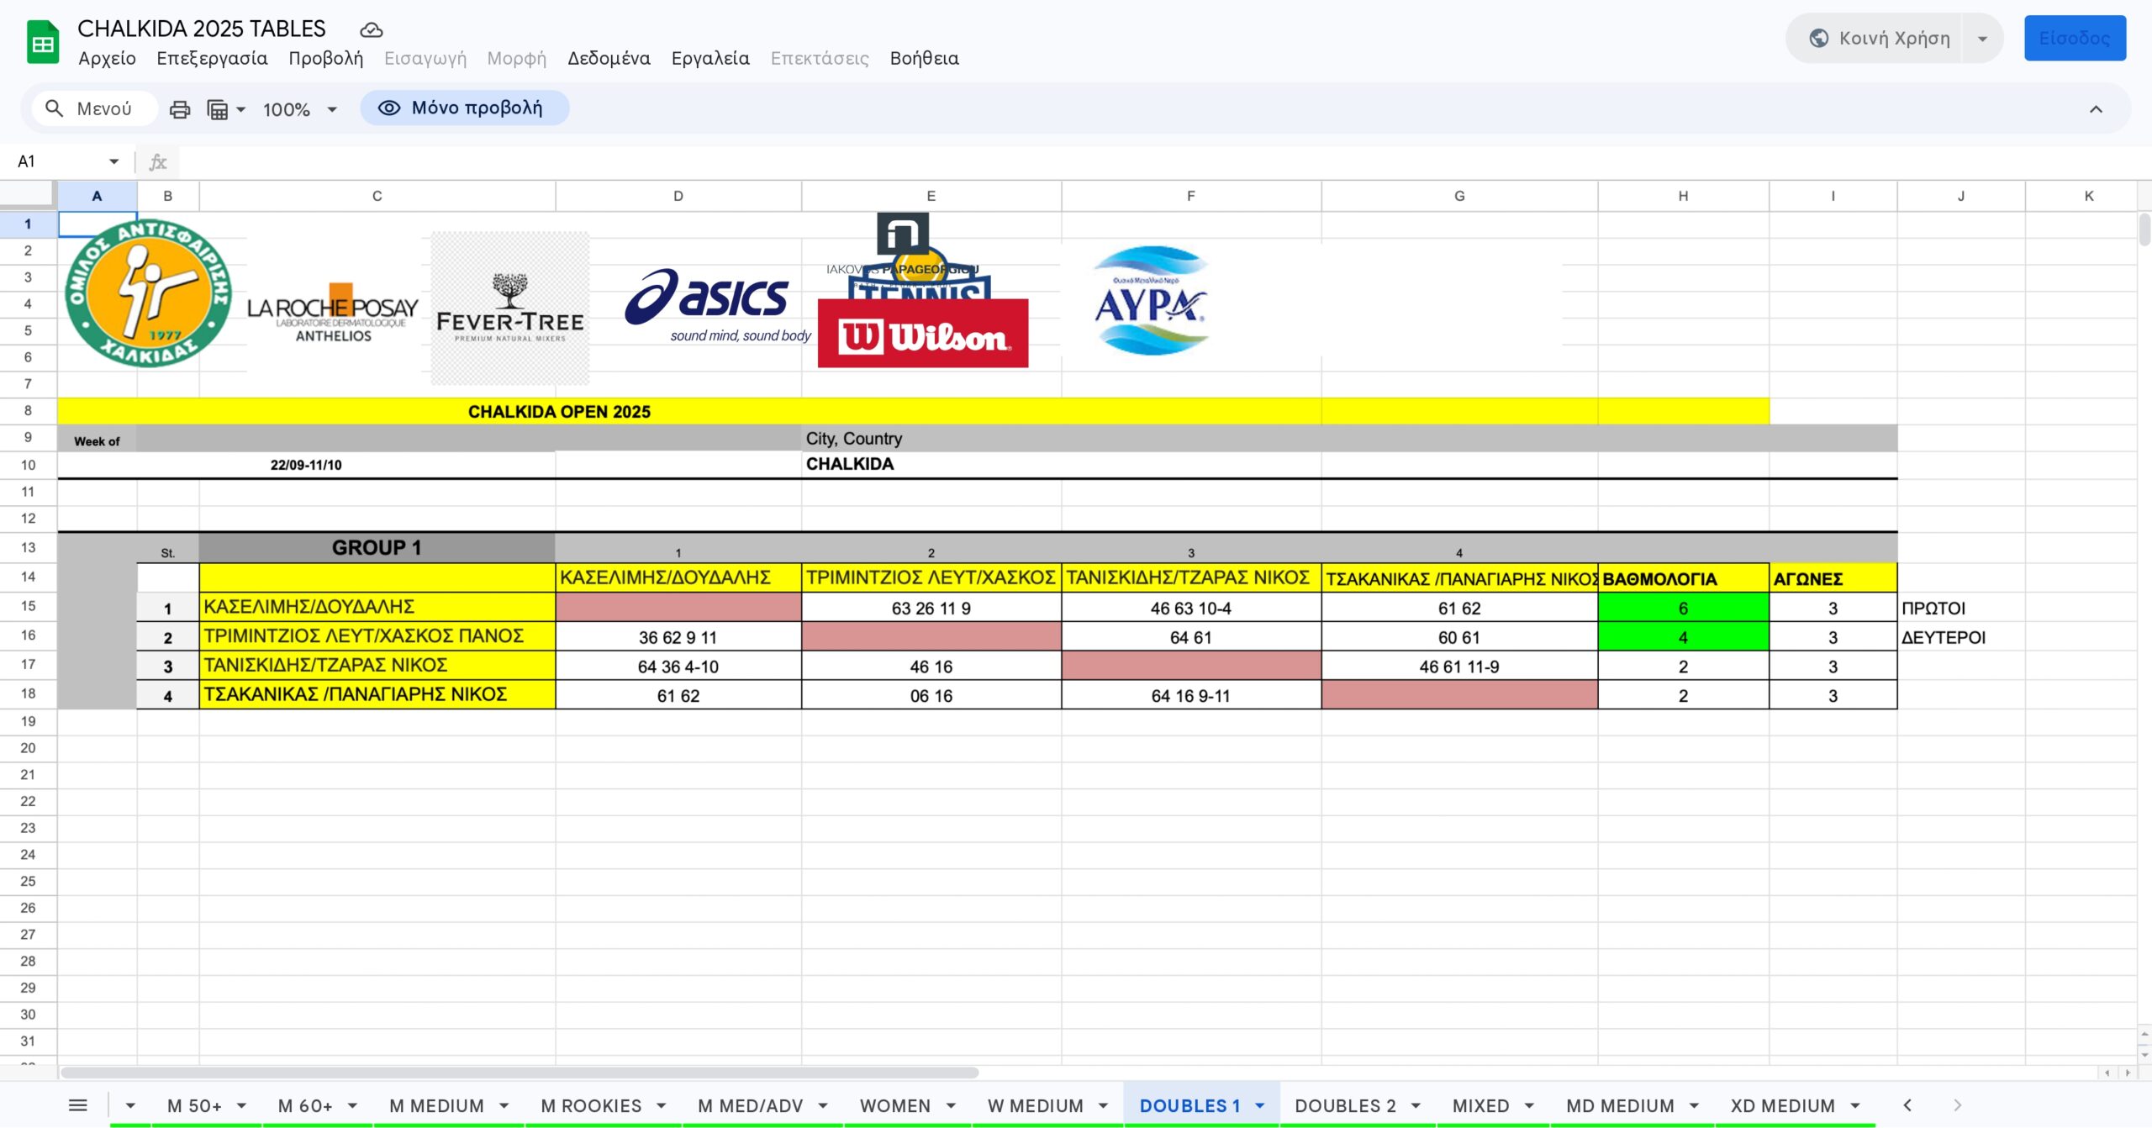Viewport: 2152px width, 1128px height.
Task: Click the blue Είσοδος sign-in button
Action: click(x=2074, y=39)
